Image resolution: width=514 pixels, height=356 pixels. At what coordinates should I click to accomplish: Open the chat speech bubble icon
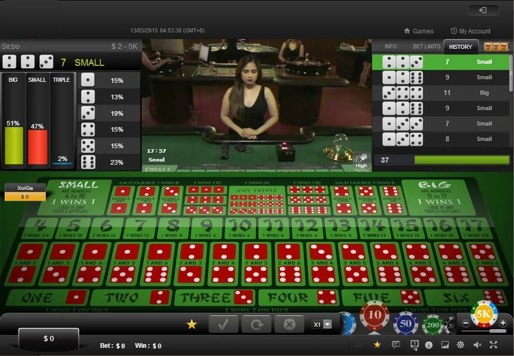point(396,345)
